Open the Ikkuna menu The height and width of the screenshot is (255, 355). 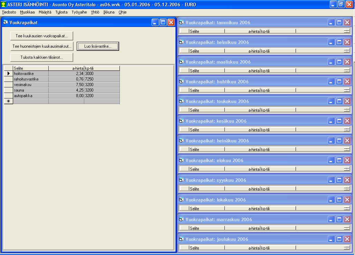click(109, 12)
